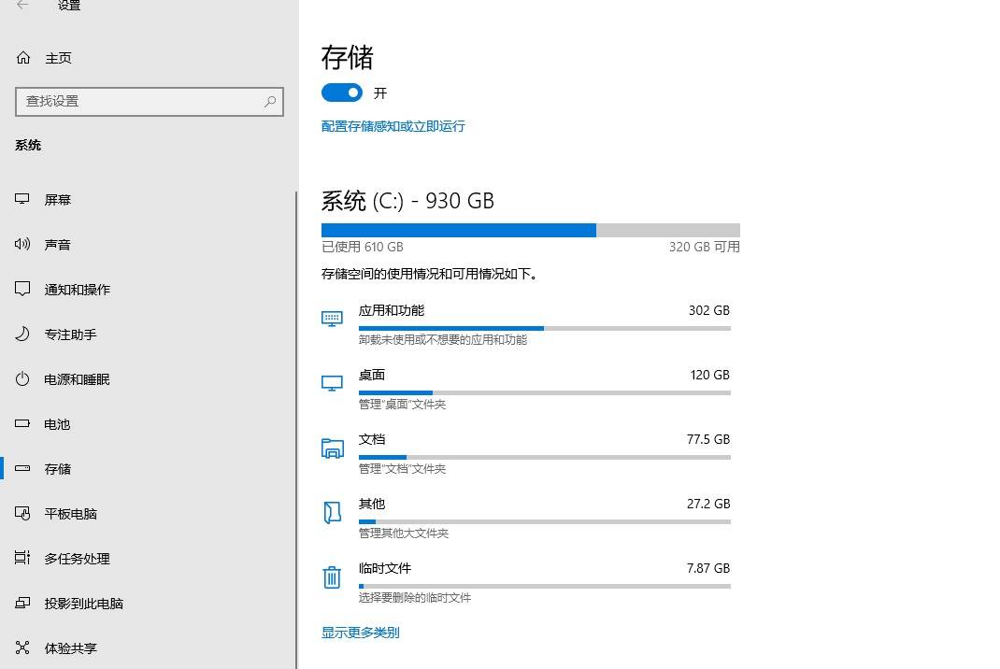Open 投影到此电脑 settings
The height and width of the screenshot is (669, 1000).
(x=83, y=604)
